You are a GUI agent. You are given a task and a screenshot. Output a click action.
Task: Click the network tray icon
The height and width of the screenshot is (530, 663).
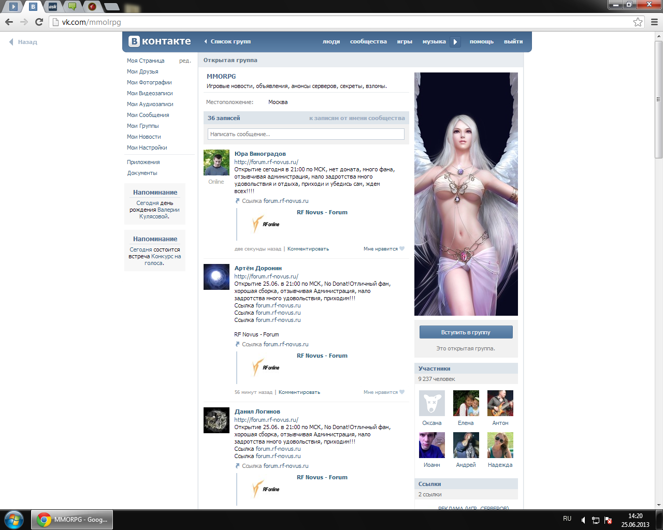(596, 520)
